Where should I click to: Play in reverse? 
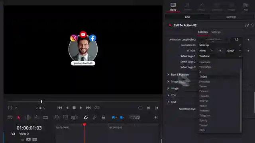tap(67, 108)
